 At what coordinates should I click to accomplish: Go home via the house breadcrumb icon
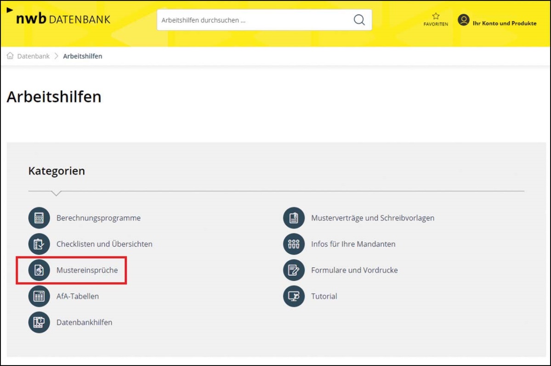(x=10, y=56)
